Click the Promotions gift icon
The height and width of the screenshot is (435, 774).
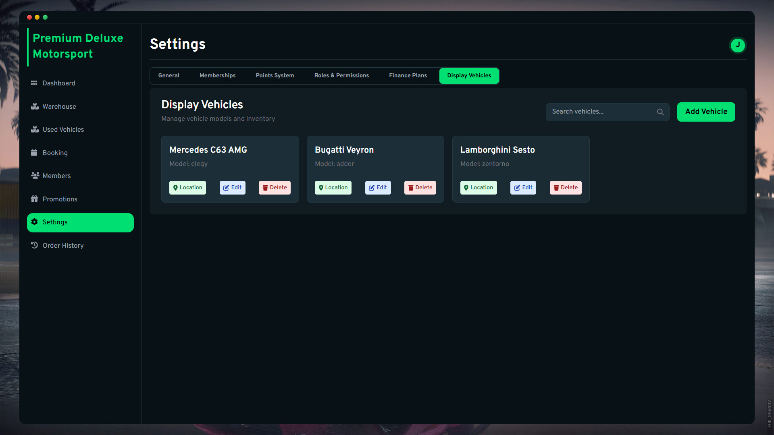35,199
